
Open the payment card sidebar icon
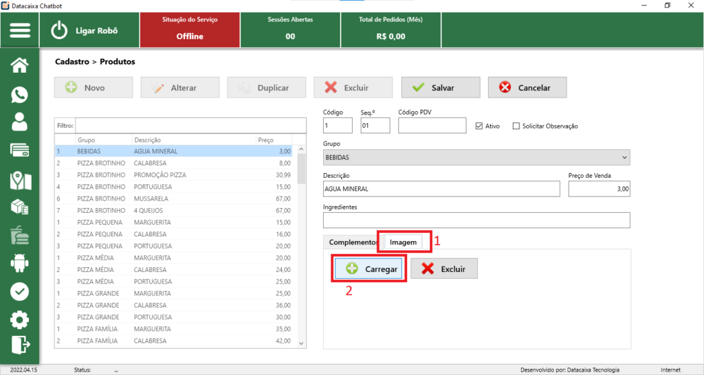pos(20,150)
